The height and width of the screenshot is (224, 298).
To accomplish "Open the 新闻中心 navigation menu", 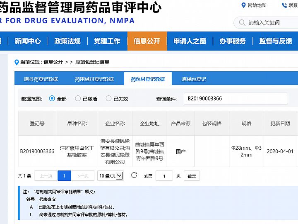I will 28,41.
